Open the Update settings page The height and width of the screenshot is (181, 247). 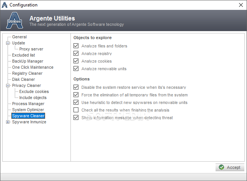tap(19, 43)
